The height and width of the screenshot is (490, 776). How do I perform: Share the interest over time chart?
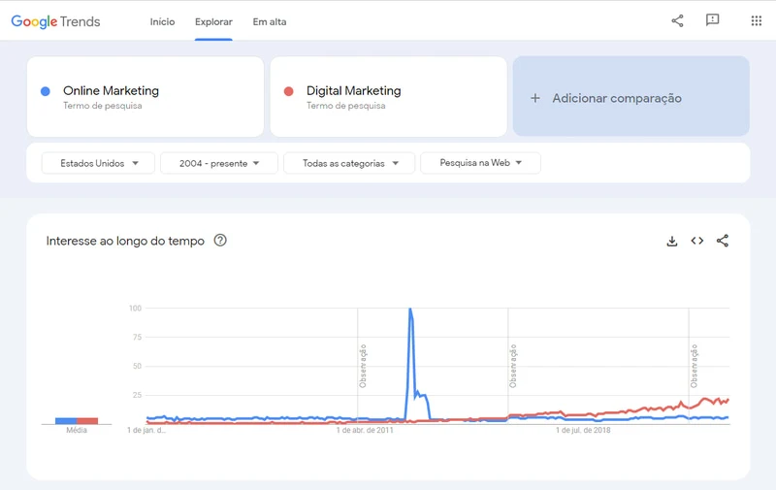pyautogui.click(x=723, y=241)
